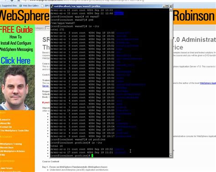Click the 'WebSphere Messaging' ad text
216x172 pixels.
(x=16, y=49)
